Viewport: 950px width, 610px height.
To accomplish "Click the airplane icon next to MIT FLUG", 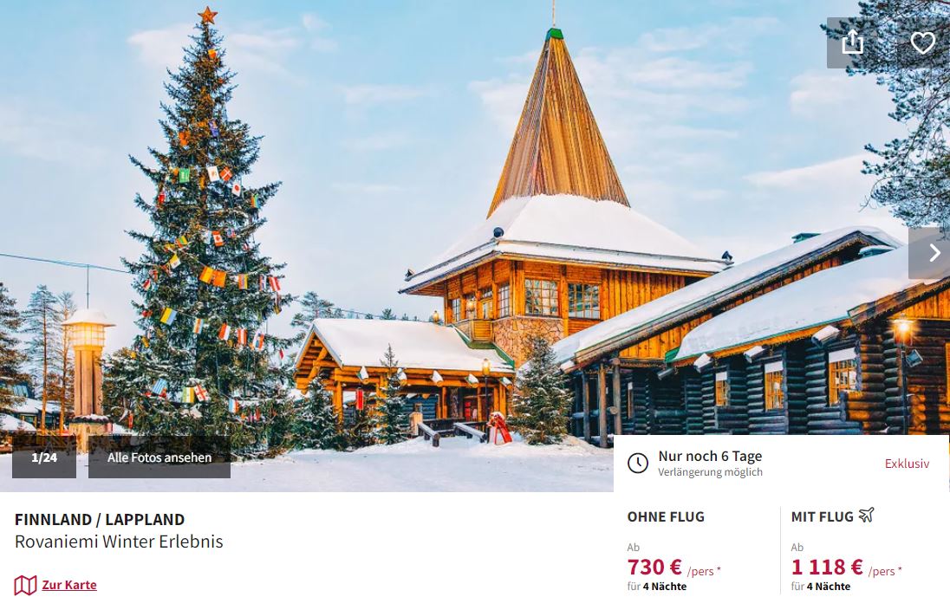I will click(867, 515).
